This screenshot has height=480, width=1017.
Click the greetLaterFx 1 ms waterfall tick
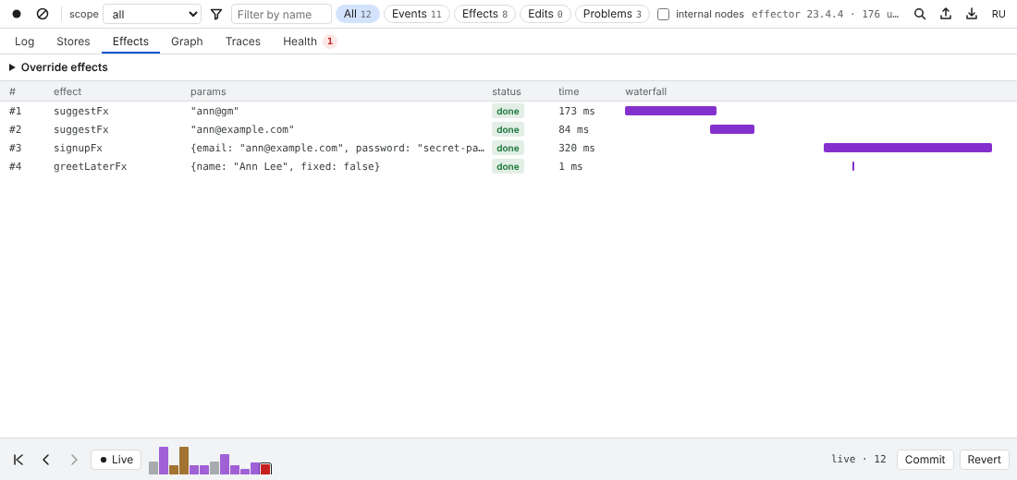[x=853, y=166]
